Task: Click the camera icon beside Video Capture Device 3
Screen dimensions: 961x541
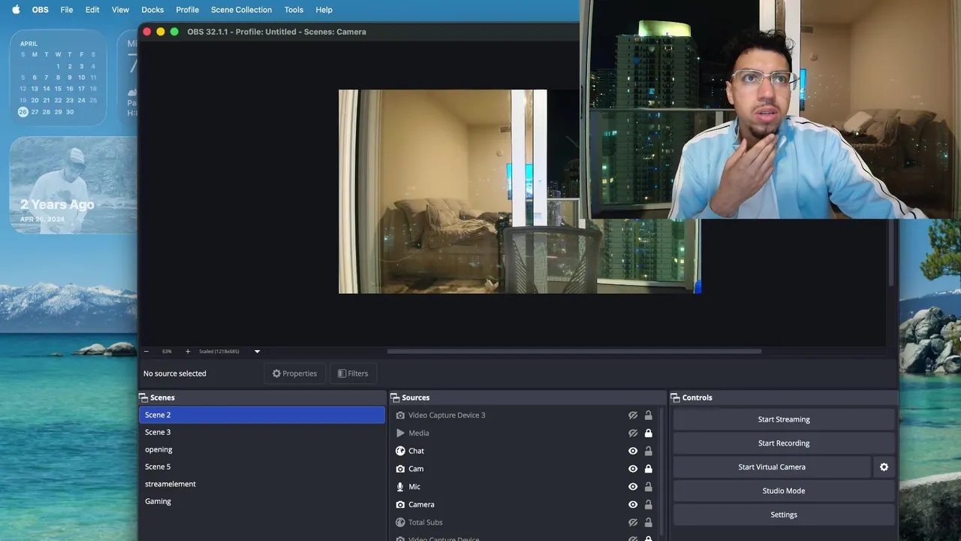Action: click(x=400, y=415)
